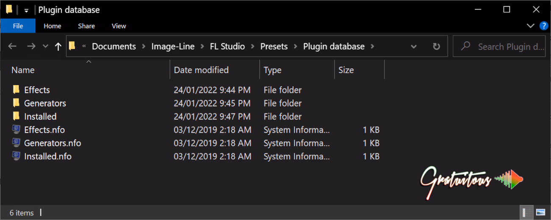The width and height of the screenshot is (551, 220).
Task: Select the Effects folder name
Action: (x=37, y=90)
